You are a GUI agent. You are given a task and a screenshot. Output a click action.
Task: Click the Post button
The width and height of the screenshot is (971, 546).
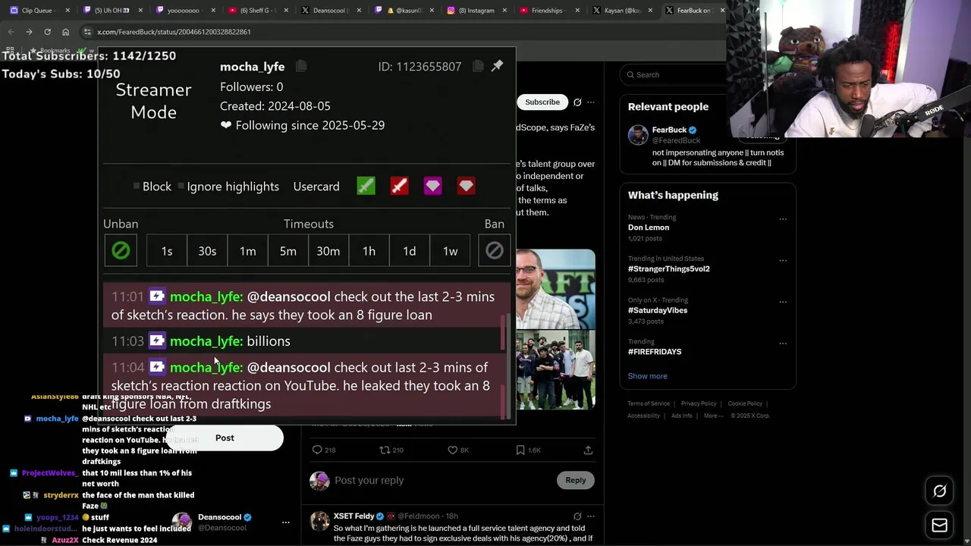coord(225,438)
